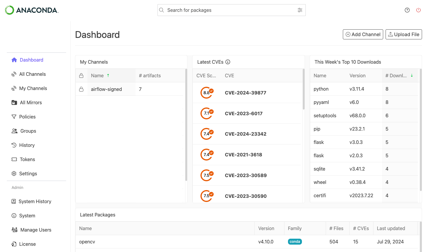Viewport: 425px width, 252px height.
Task: Click the magnifier icon in search bar
Action: click(x=162, y=10)
